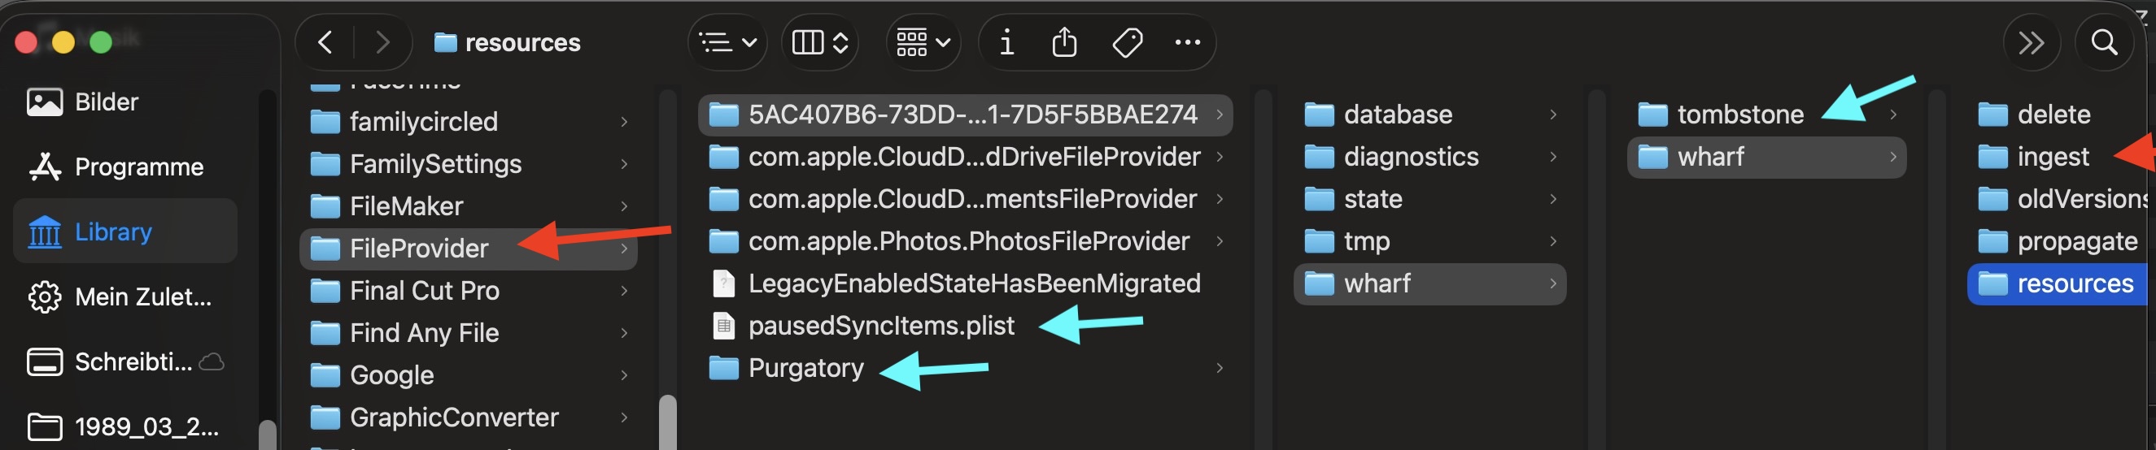Open the list sorting options dropdown
Viewport: 2156px width, 450px height.
tap(727, 41)
